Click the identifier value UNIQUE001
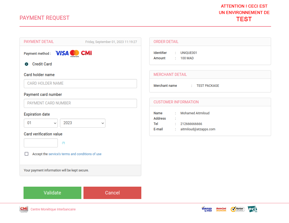This screenshot has height=223, width=289. pyautogui.click(x=189, y=53)
